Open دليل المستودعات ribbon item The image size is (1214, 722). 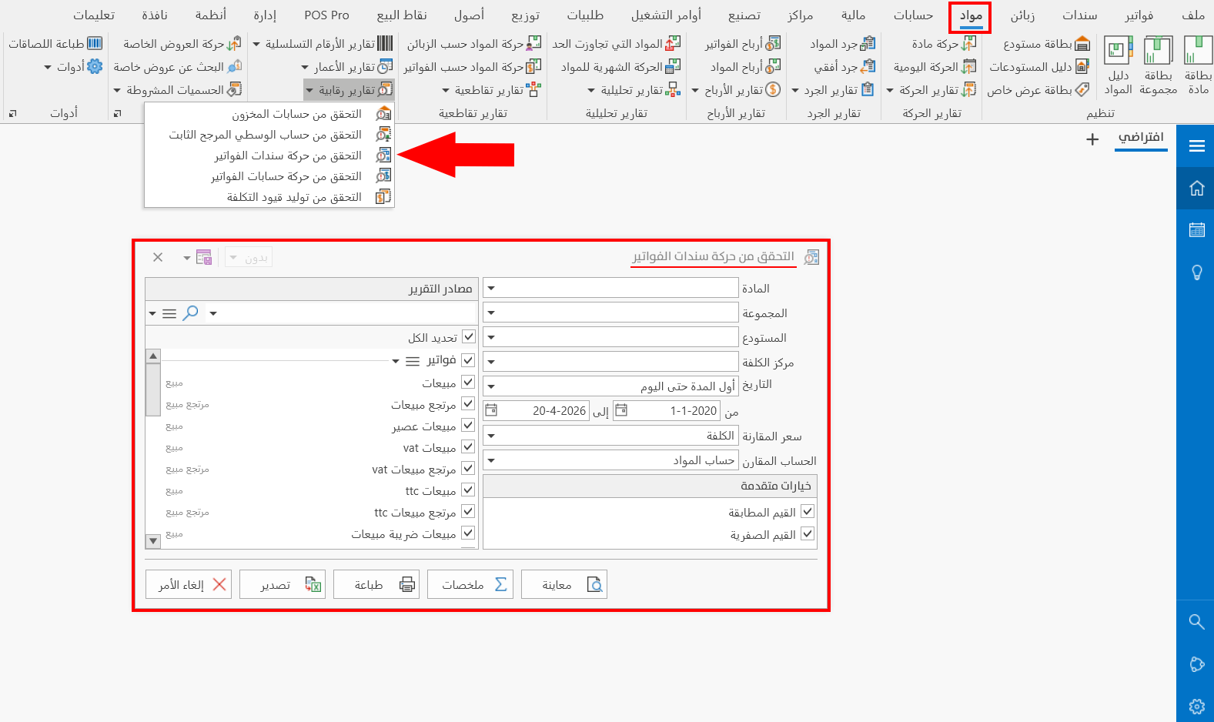[x=1039, y=67]
